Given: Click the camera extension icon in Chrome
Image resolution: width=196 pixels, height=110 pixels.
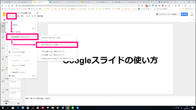Looking at the screenshot, I should coord(176,5).
